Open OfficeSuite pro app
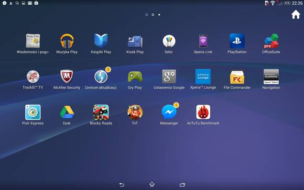Viewport: 304px width, 190px height. pos(271,41)
